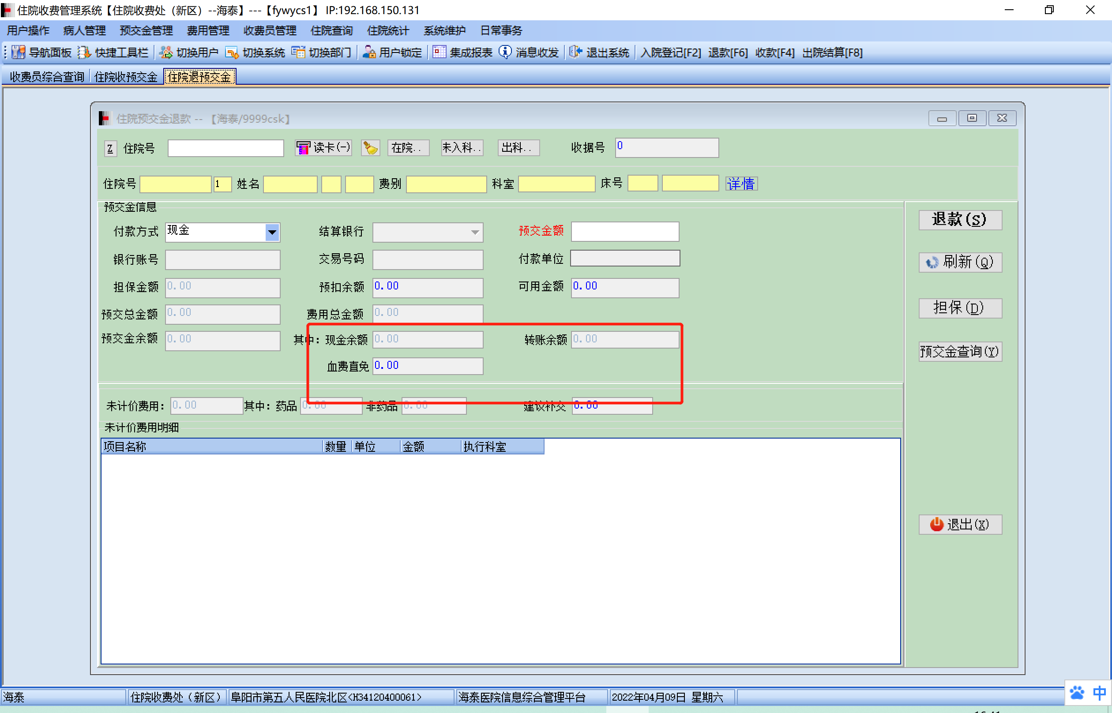Expand the payment method (付款方式) dropdown
The width and height of the screenshot is (1112, 713).
[x=272, y=232]
